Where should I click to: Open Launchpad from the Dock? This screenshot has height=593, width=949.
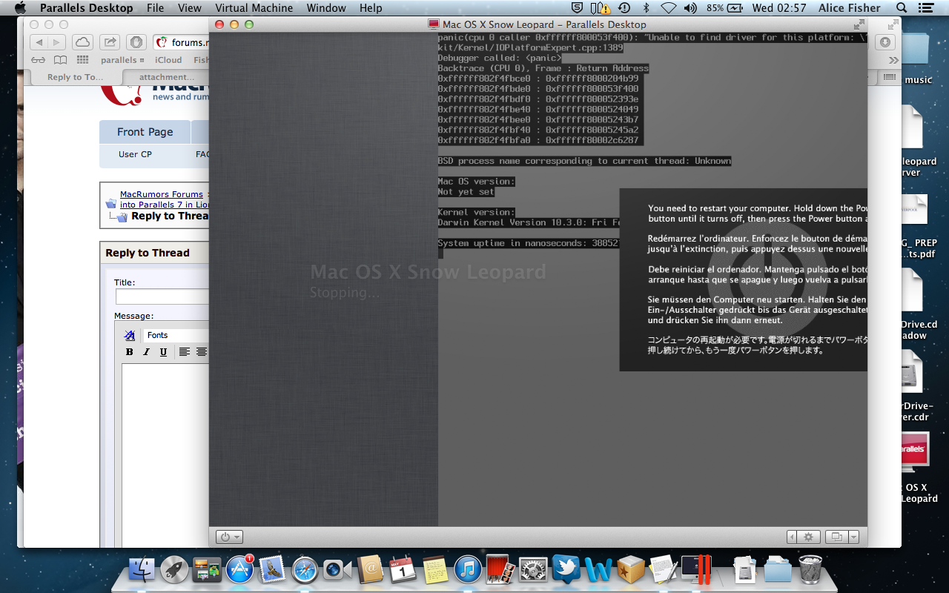coord(174,569)
